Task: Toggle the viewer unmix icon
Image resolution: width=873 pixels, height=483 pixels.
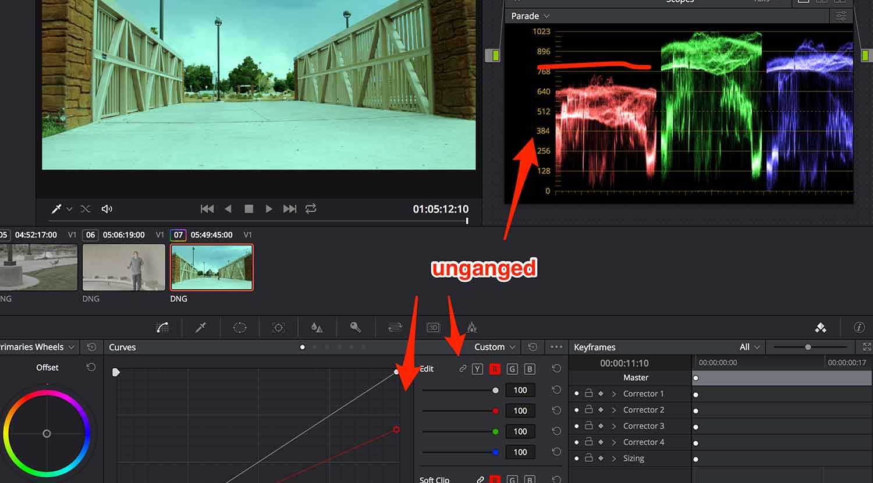Action: click(x=86, y=208)
